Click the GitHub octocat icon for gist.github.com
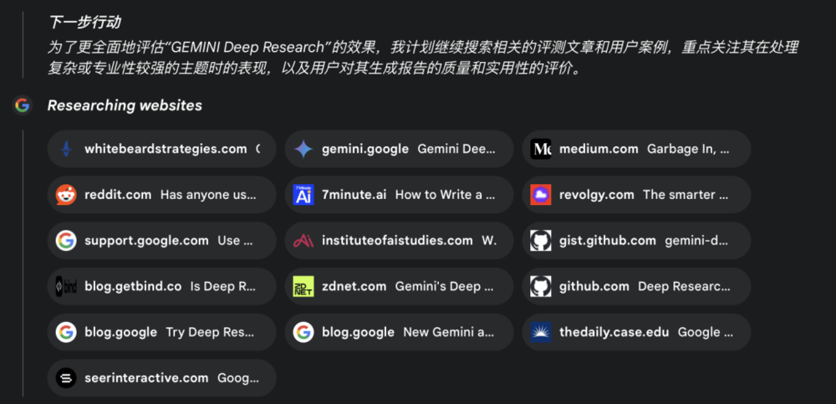 pyautogui.click(x=541, y=241)
